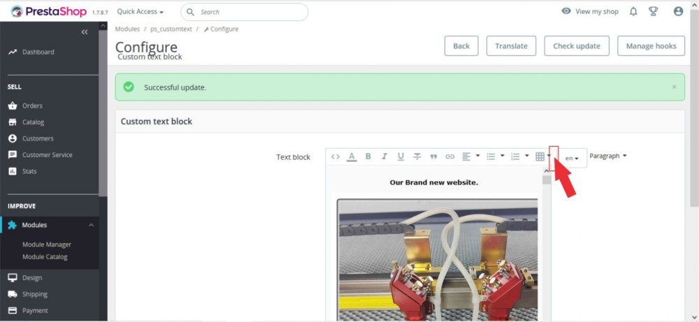Click the page scrollbar down arrow

pyautogui.click(x=695, y=317)
